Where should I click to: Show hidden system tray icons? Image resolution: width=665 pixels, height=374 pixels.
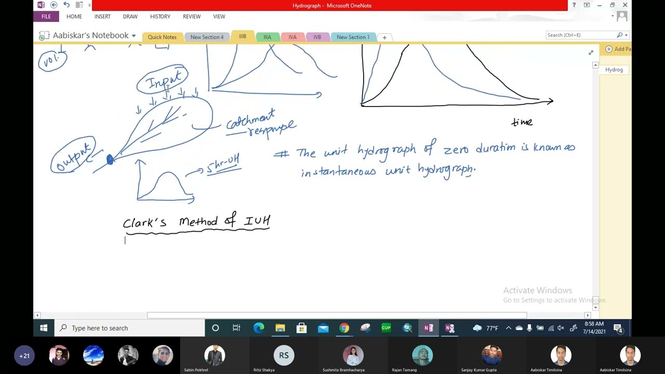[x=508, y=328]
